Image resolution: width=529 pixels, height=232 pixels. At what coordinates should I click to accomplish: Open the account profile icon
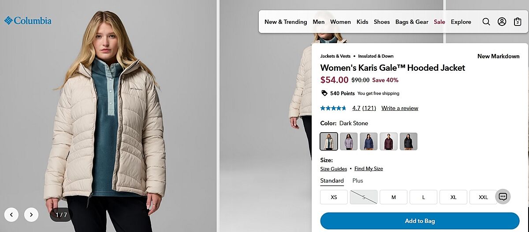pos(502,22)
